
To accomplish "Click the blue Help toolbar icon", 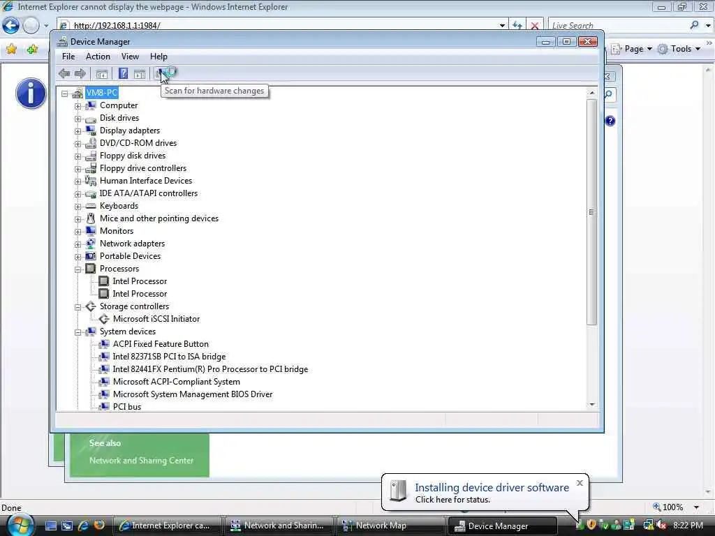I will click(123, 73).
